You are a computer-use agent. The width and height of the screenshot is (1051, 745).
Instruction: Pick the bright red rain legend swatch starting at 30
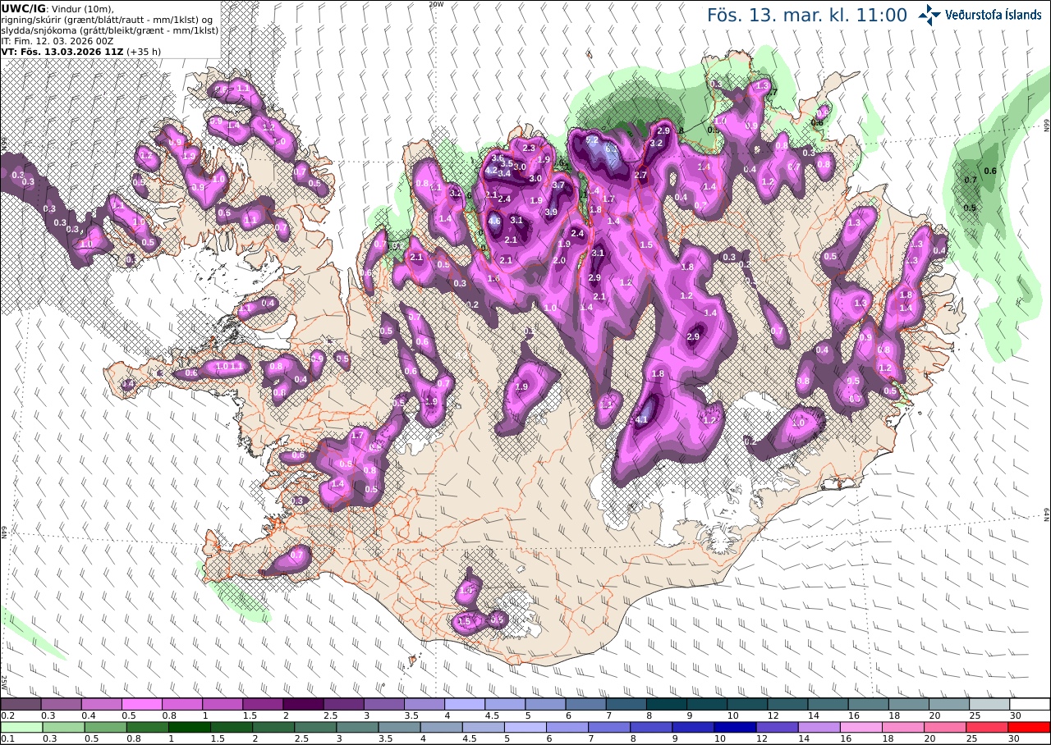[x=1030, y=727]
